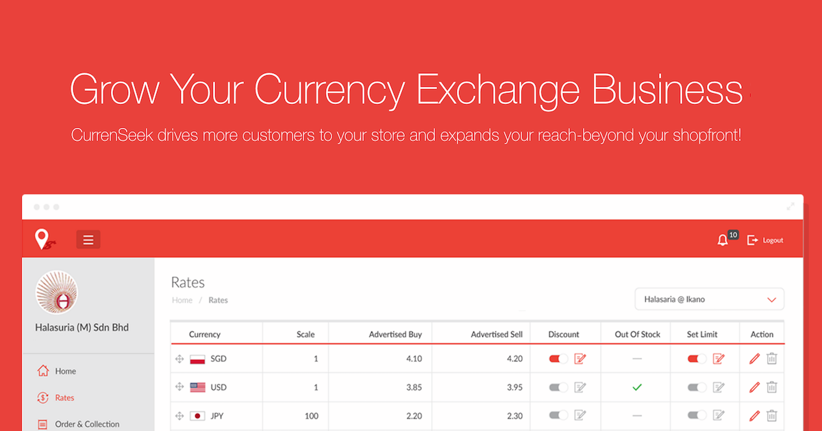Image resolution: width=822 pixels, height=431 pixels.
Task: Click the Set Limit edit note icon for JPY
Action: click(719, 415)
